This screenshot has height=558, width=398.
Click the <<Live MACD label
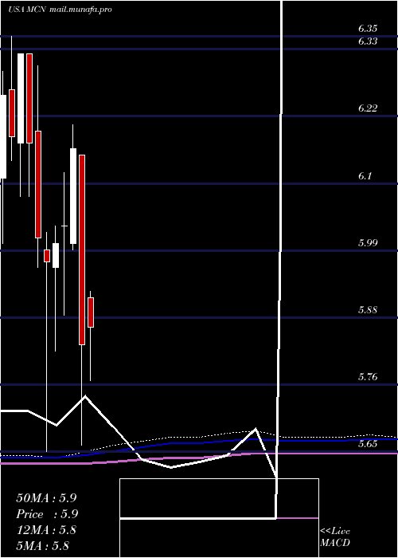point(335,537)
